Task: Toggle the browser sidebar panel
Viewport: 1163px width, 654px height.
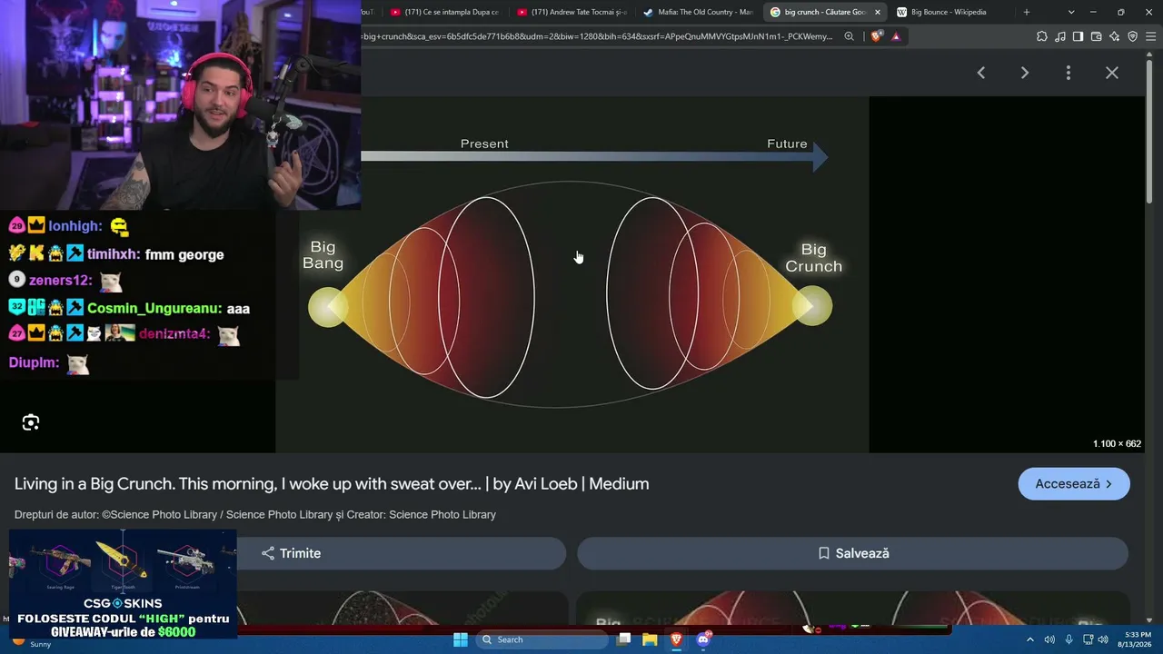Action: [1078, 36]
